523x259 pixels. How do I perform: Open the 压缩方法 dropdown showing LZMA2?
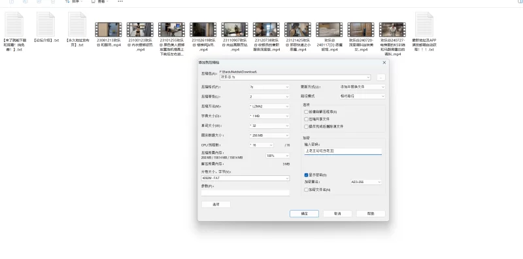(269, 106)
